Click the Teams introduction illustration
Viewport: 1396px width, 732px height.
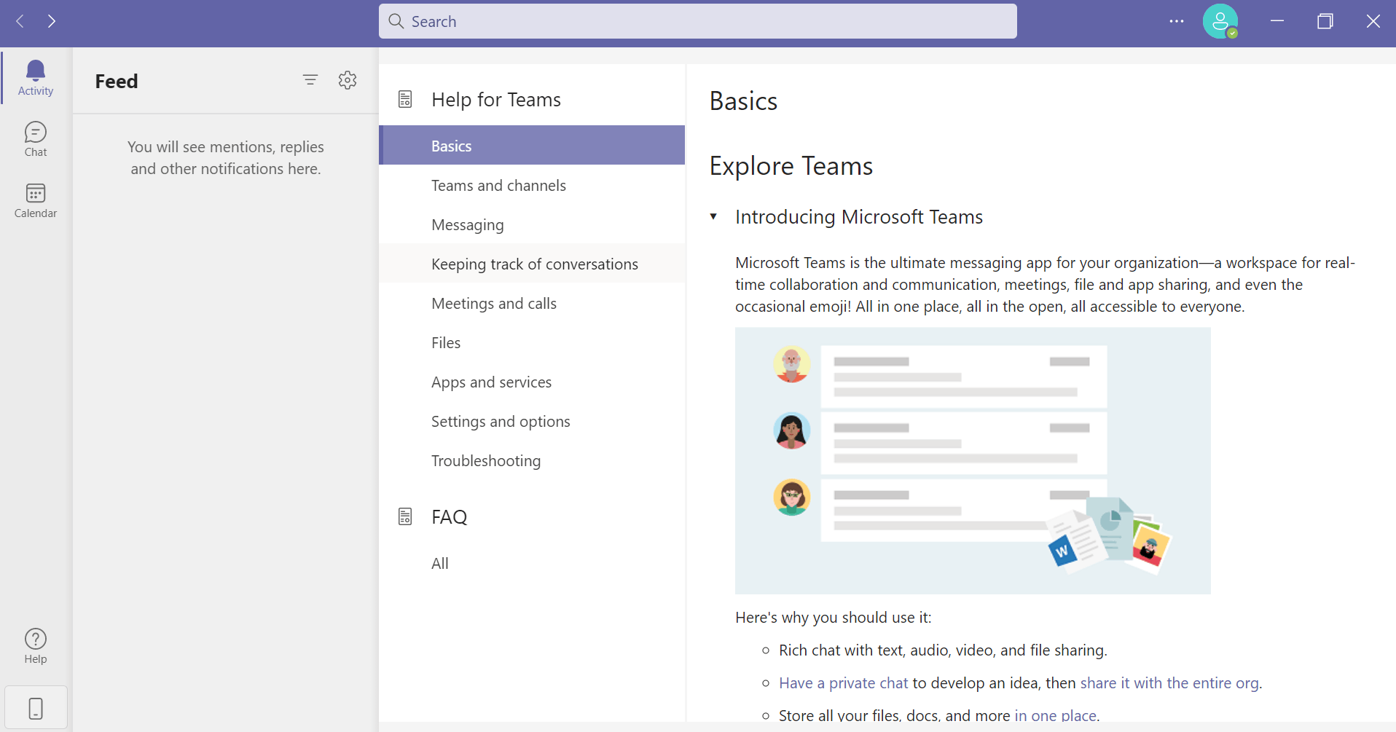(x=973, y=460)
